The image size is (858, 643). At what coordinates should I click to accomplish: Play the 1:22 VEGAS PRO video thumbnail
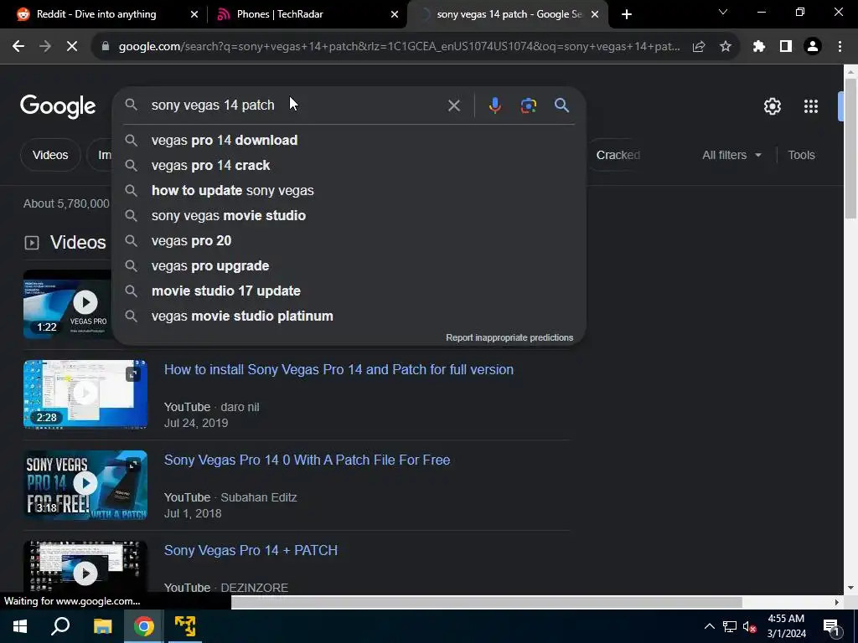coord(68,304)
